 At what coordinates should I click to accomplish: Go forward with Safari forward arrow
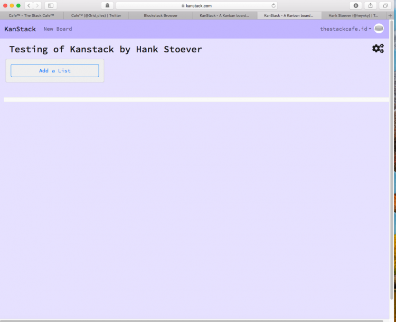[37, 6]
